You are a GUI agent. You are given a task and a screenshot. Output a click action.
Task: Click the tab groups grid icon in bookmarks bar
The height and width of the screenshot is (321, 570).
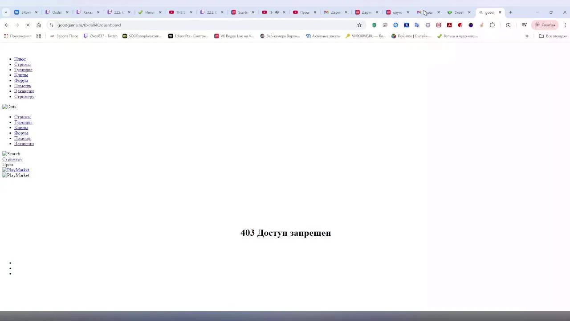tap(39, 36)
